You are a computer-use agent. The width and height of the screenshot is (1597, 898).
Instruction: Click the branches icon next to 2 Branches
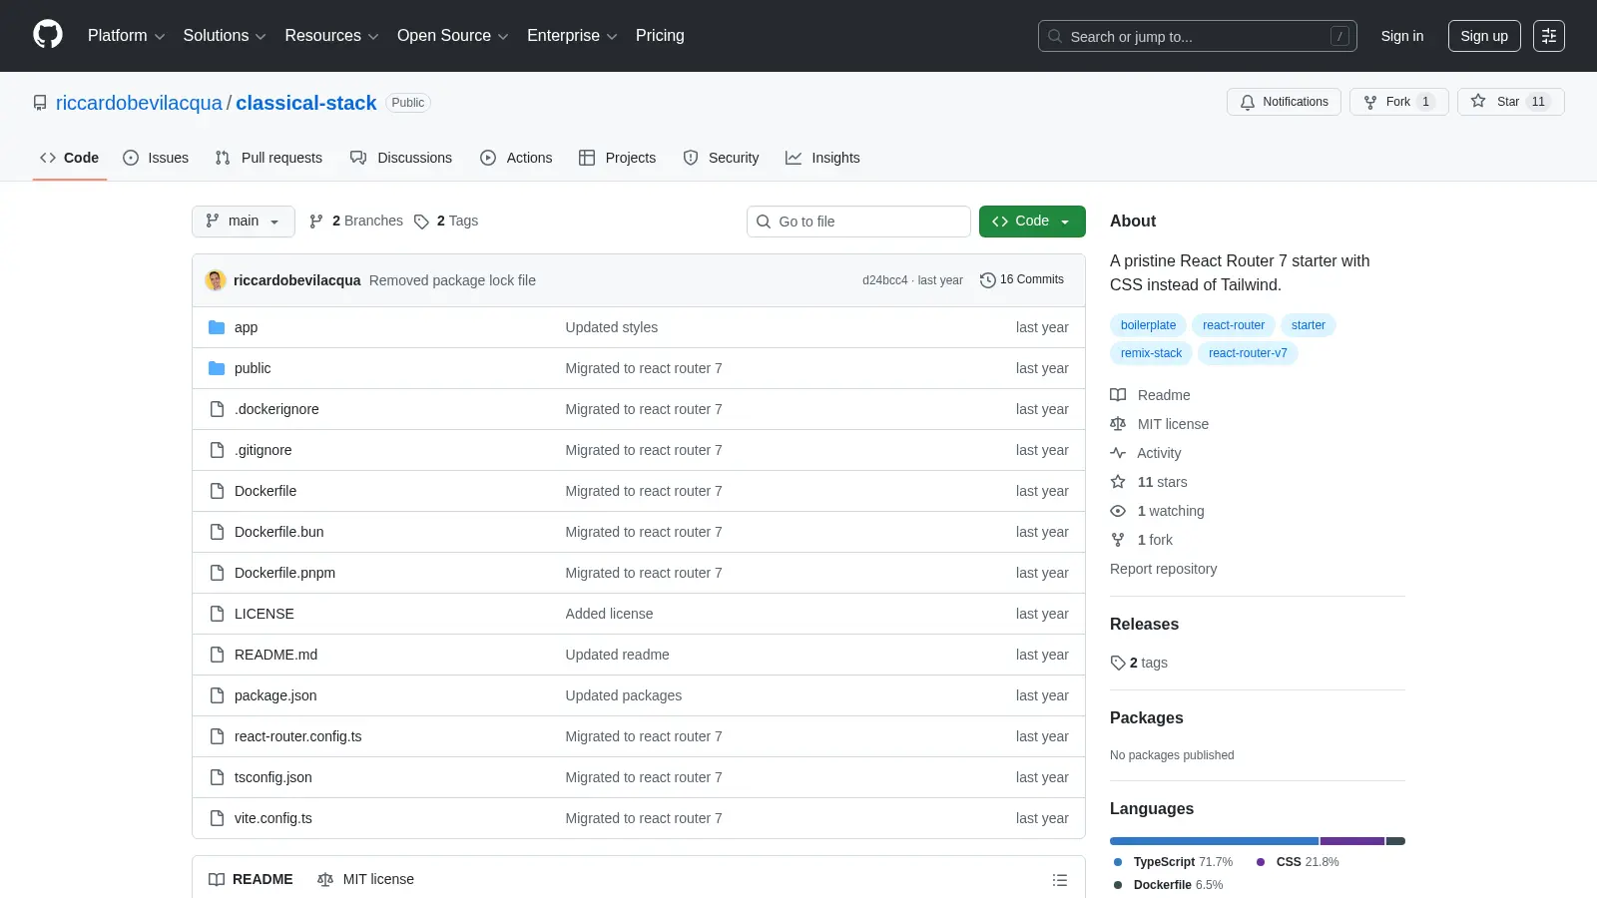316,222
